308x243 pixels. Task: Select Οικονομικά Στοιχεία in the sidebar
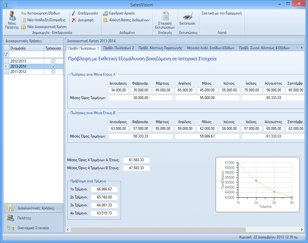[33, 228]
